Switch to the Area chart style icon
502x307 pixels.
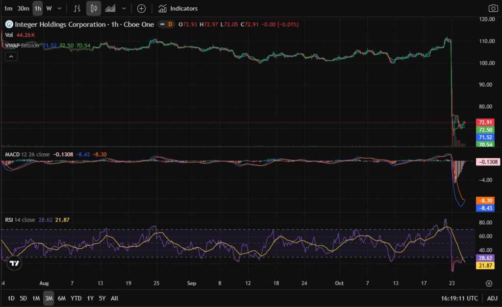[111, 8]
